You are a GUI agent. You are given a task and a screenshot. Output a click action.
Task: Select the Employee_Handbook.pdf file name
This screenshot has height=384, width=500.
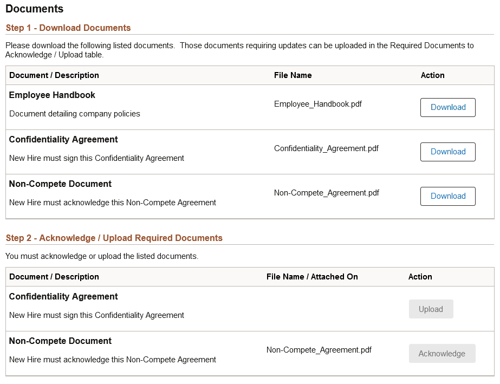coord(319,104)
